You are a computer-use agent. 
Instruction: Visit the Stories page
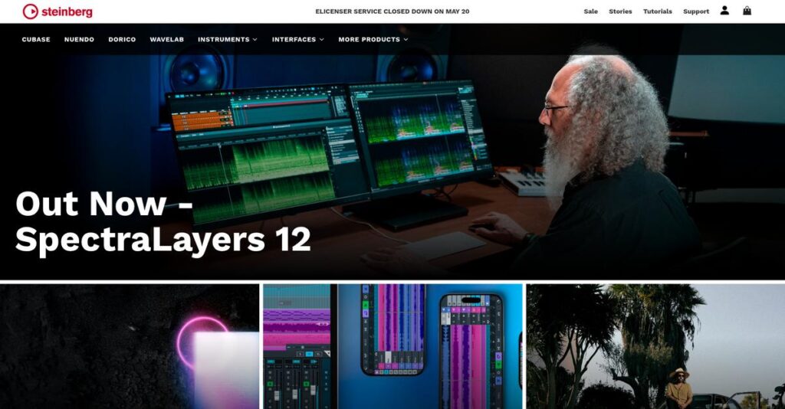pyautogui.click(x=620, y=11)
